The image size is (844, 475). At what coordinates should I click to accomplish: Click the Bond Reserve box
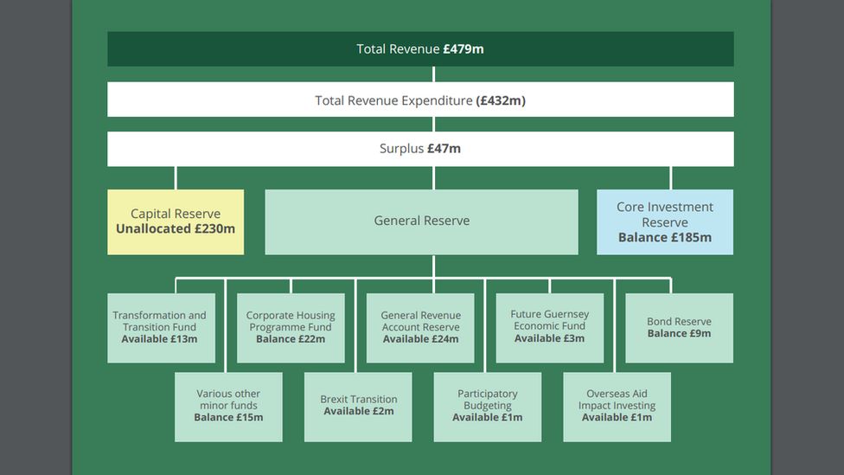pyautogui.click(x=679, y=327)
